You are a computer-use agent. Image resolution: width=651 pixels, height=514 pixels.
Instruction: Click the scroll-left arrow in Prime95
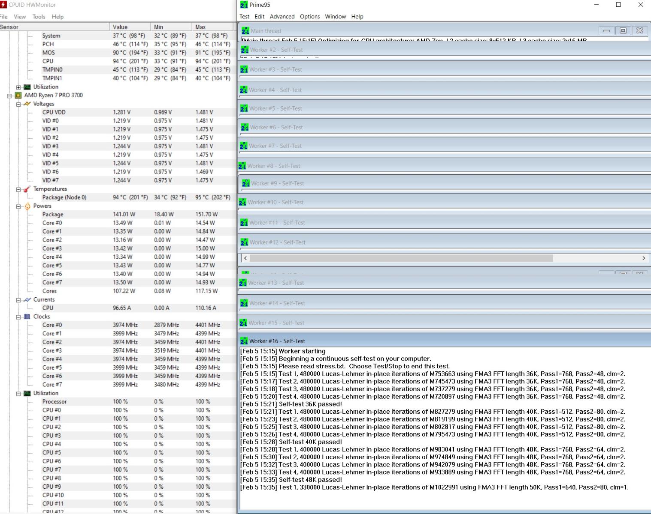click(245, 258)
